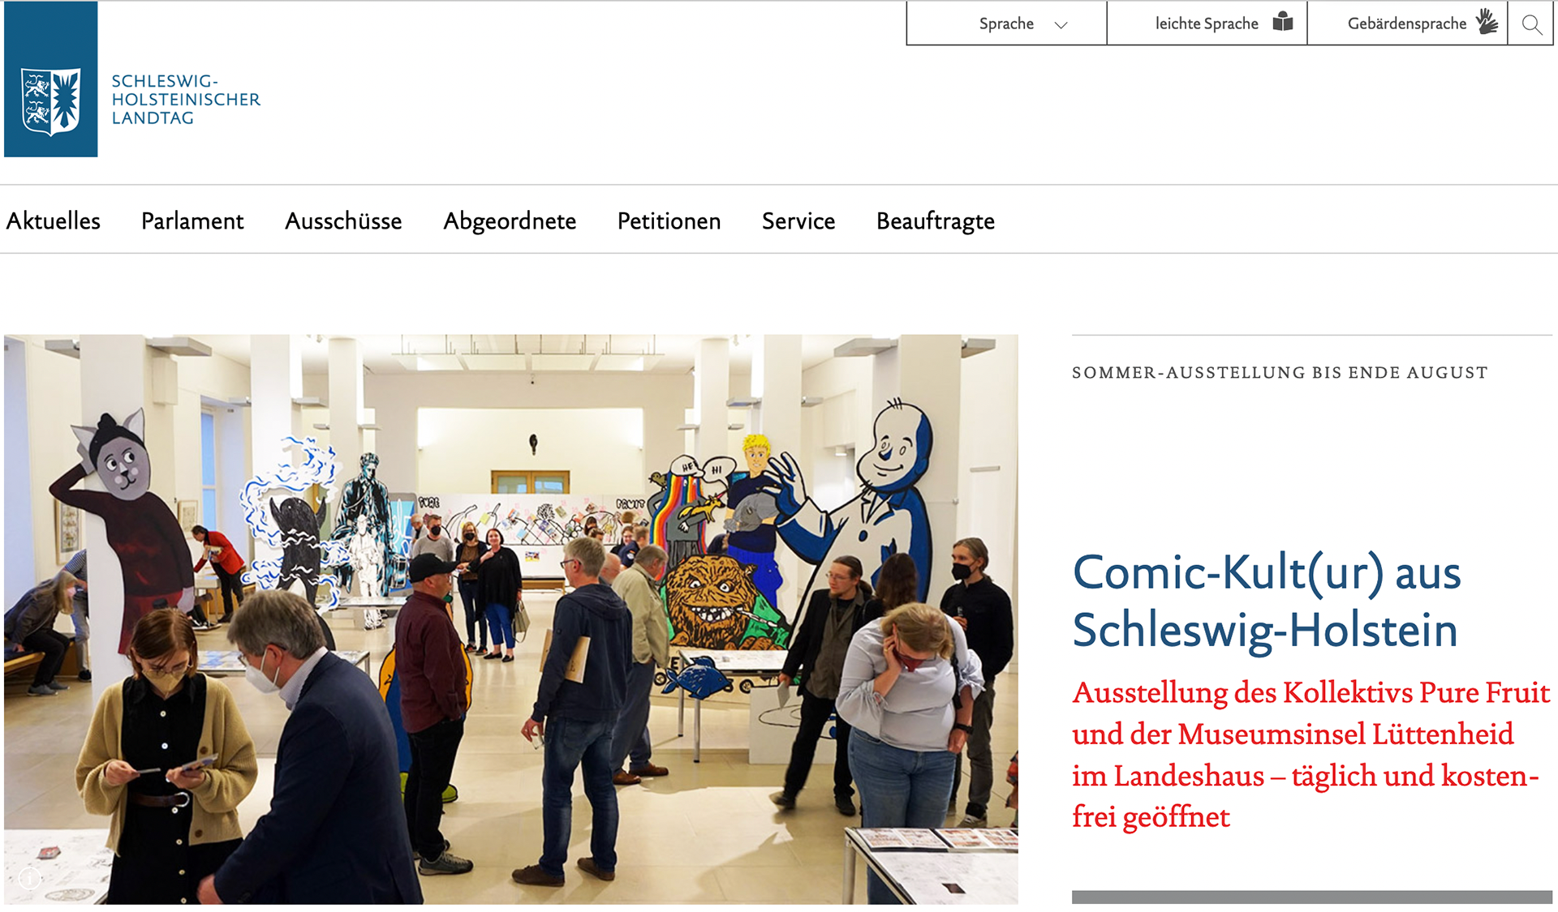The width and height of the screenshot is (1558, 912).
Task: Open the Parlament menu
Action: click(192, 221)
